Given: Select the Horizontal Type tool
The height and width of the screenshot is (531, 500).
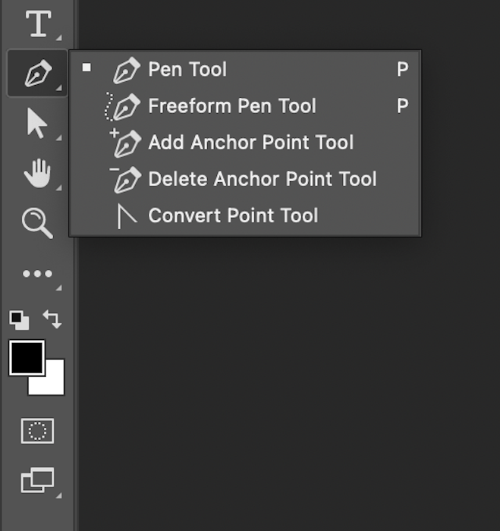Looking at the screenshot, I should [x=37, y=24].
